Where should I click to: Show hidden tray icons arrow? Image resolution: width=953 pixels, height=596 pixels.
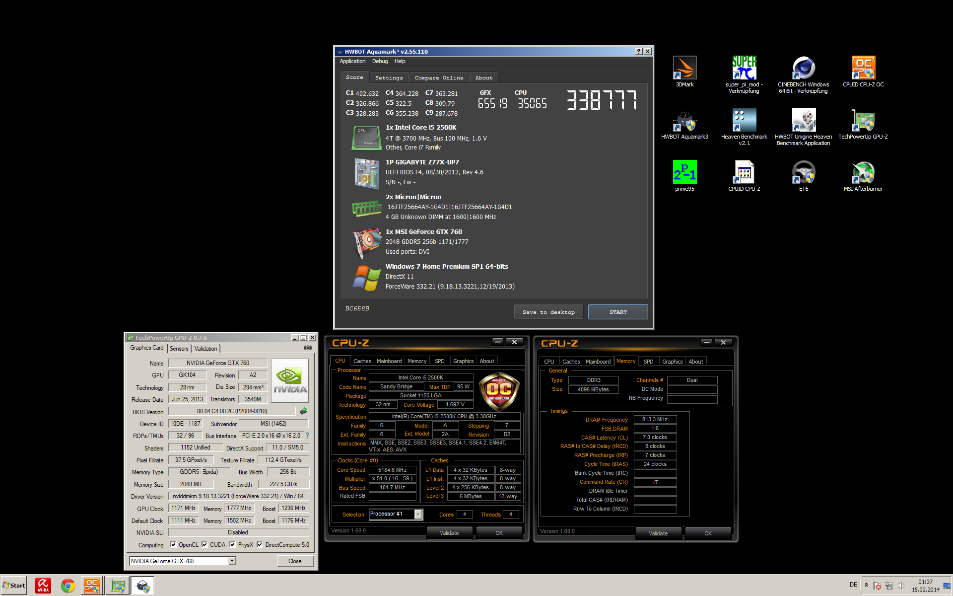866,585
